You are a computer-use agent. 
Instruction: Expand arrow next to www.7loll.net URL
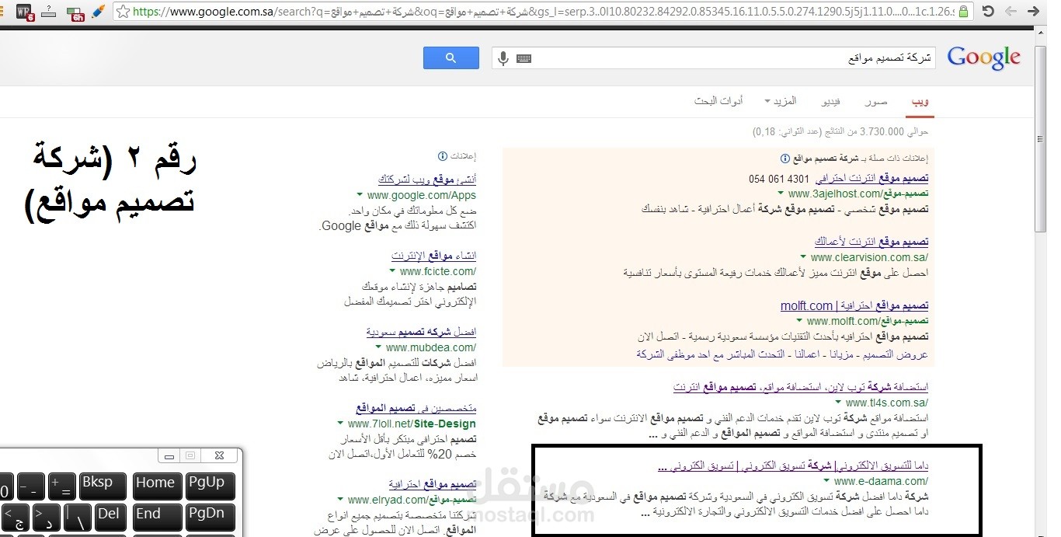point(339,424)
